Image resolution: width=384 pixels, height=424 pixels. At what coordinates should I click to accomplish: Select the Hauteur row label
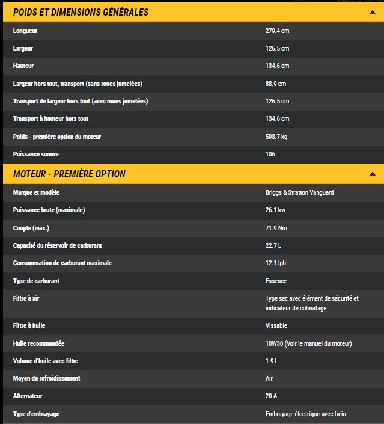24,66
